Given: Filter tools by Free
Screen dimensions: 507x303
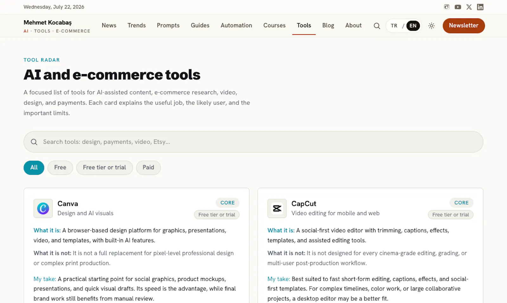Looking at the screenshot, I should point(60,167).
